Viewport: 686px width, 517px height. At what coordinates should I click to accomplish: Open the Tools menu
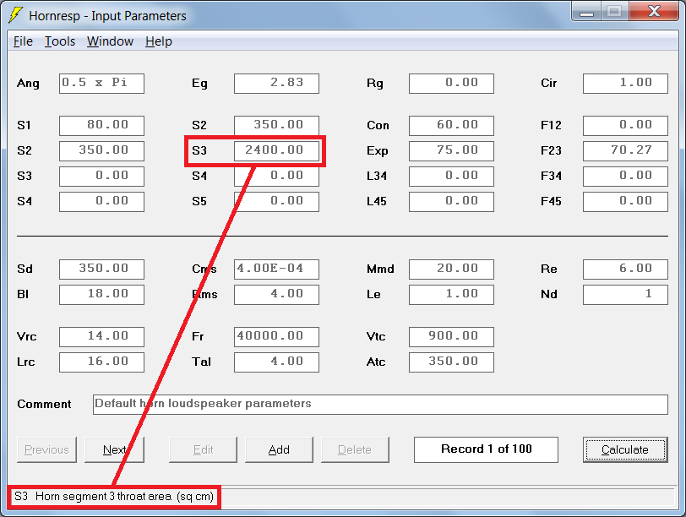pyautogui.click(x=60, y=41)
